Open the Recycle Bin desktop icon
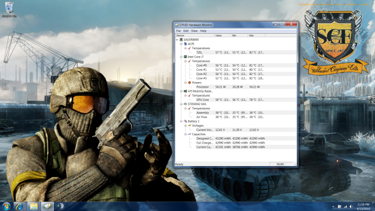Viewport: 375px width, 211px height. [7, 8]
